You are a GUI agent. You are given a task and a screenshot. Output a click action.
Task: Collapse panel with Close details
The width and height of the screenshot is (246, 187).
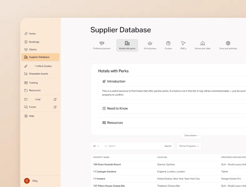coord(192,135)
